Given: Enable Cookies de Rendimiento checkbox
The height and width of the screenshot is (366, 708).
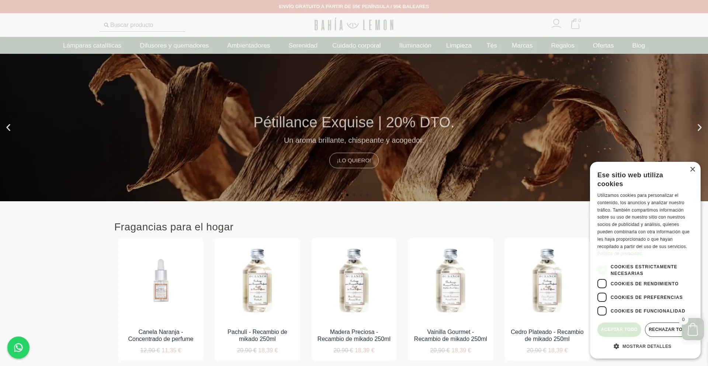Looking at the screenshot, I should click(x=602, y=283).
